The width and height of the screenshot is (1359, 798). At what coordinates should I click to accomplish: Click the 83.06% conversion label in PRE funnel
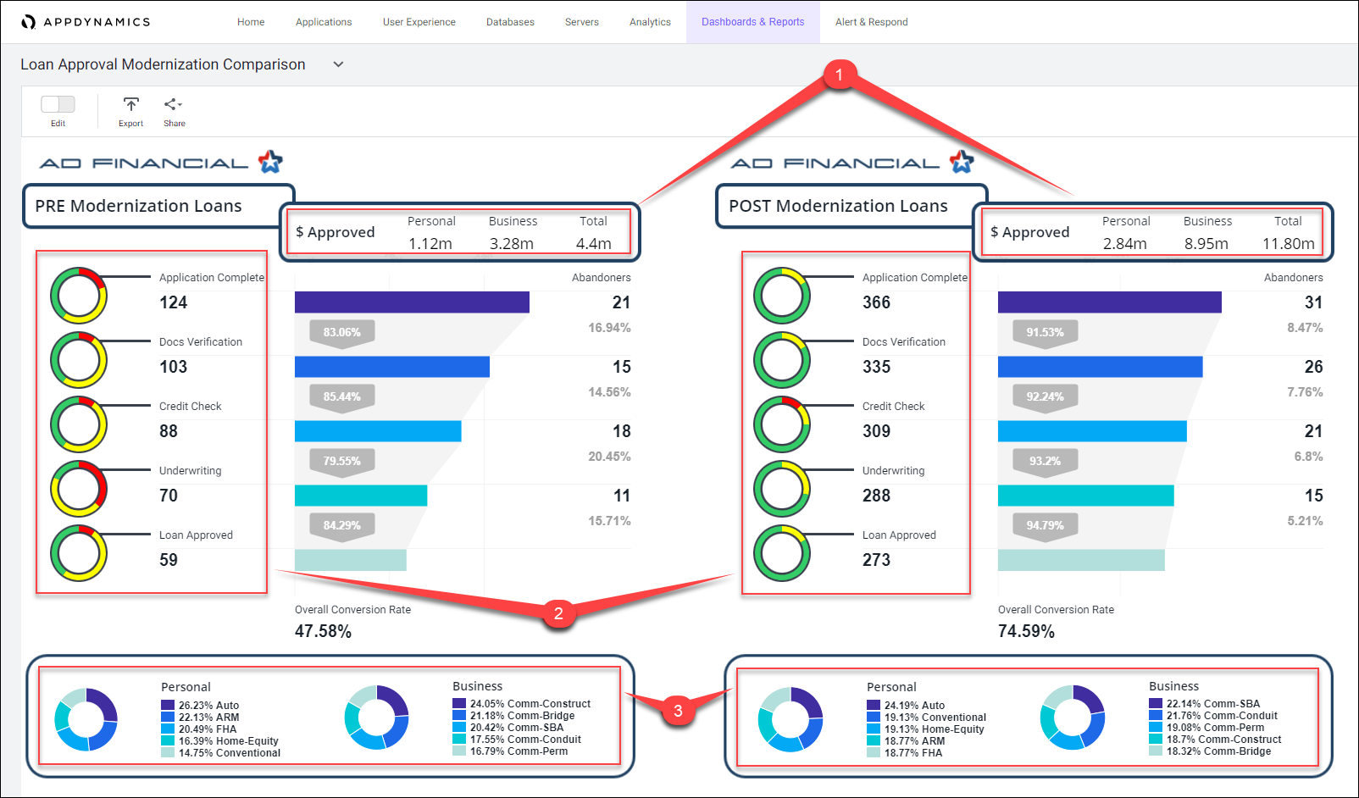tap(342, 332)
